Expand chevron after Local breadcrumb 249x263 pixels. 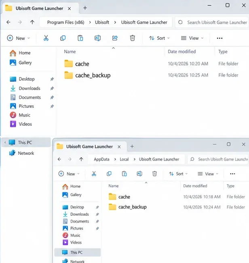(134, 159)
